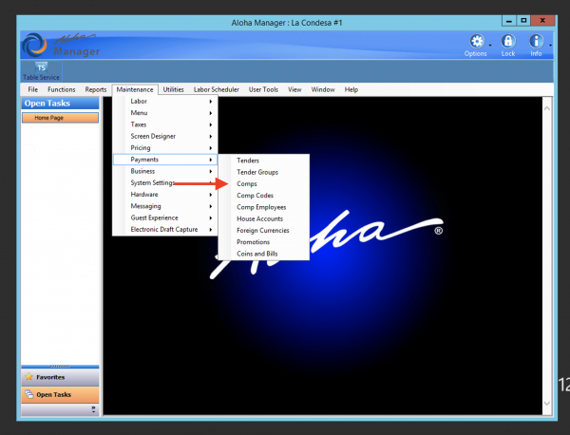
Task: Select System Settings menu entry
Action: (x=165, y=182)
